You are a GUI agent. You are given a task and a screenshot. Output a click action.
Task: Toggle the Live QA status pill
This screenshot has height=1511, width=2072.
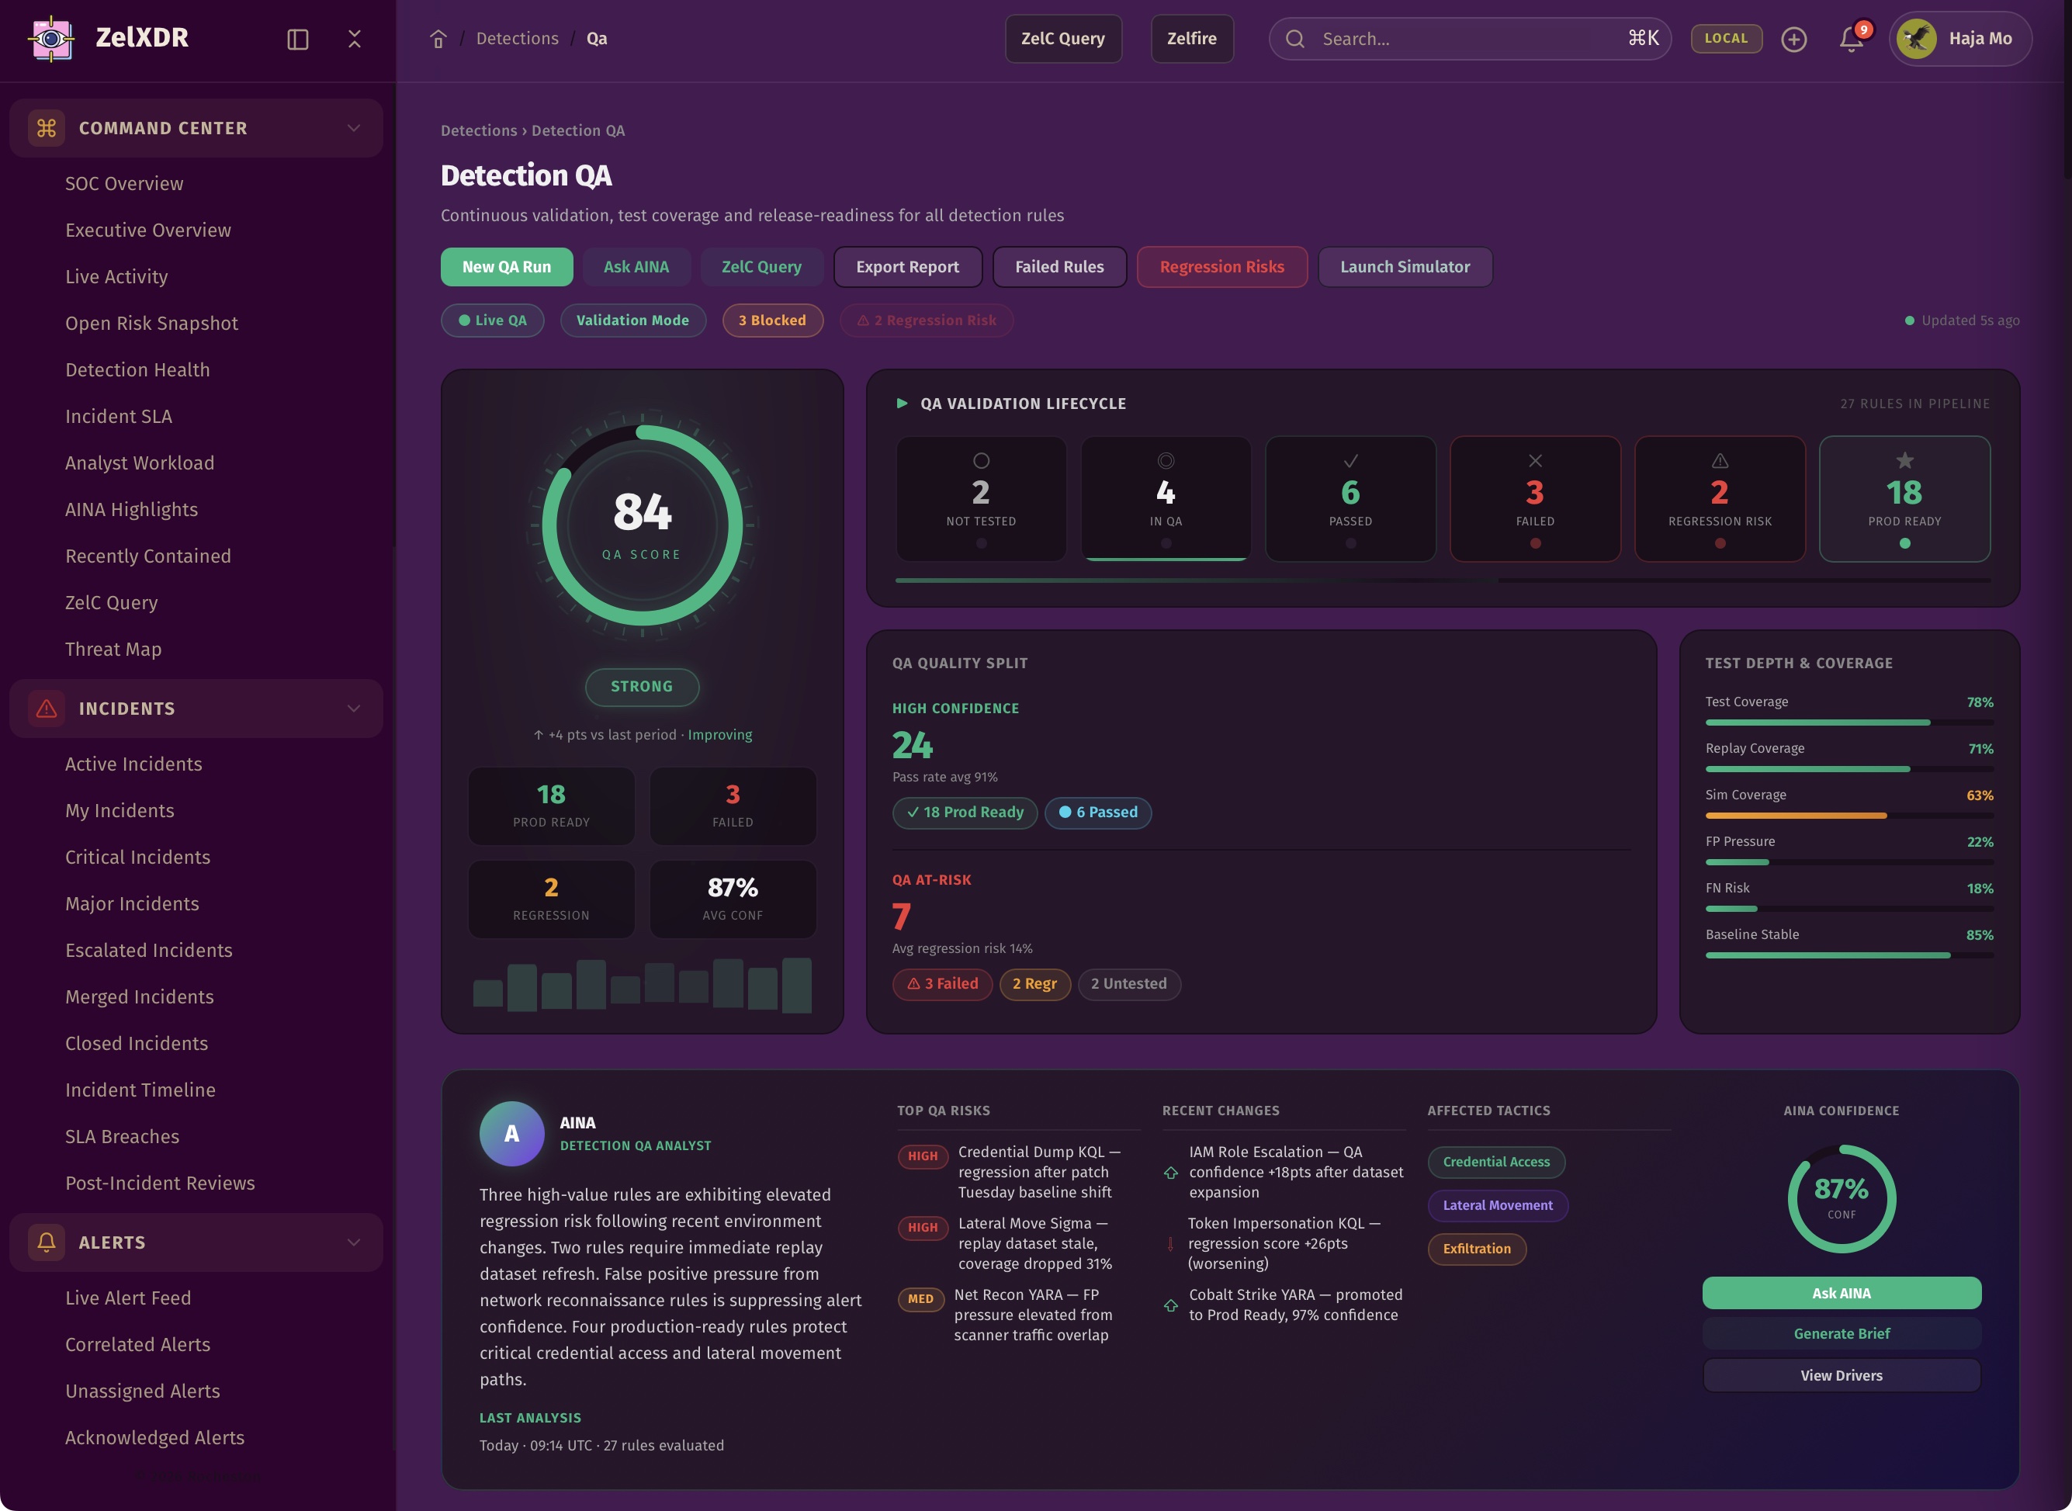click(x=492, y=320)
